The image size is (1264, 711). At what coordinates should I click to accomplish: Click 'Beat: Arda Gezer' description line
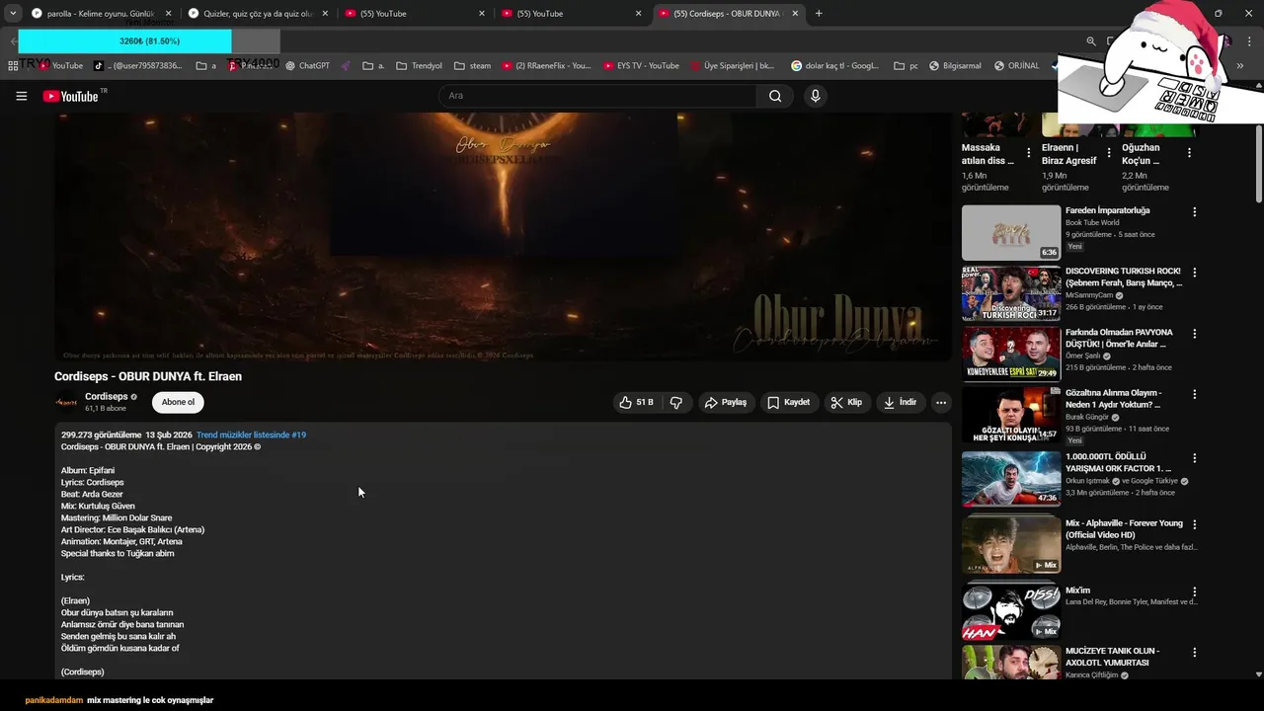tap(92, 494)
